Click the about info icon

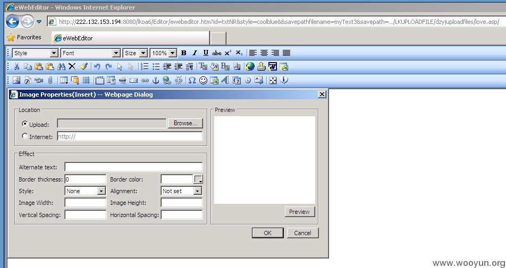(x=284, y=80)
